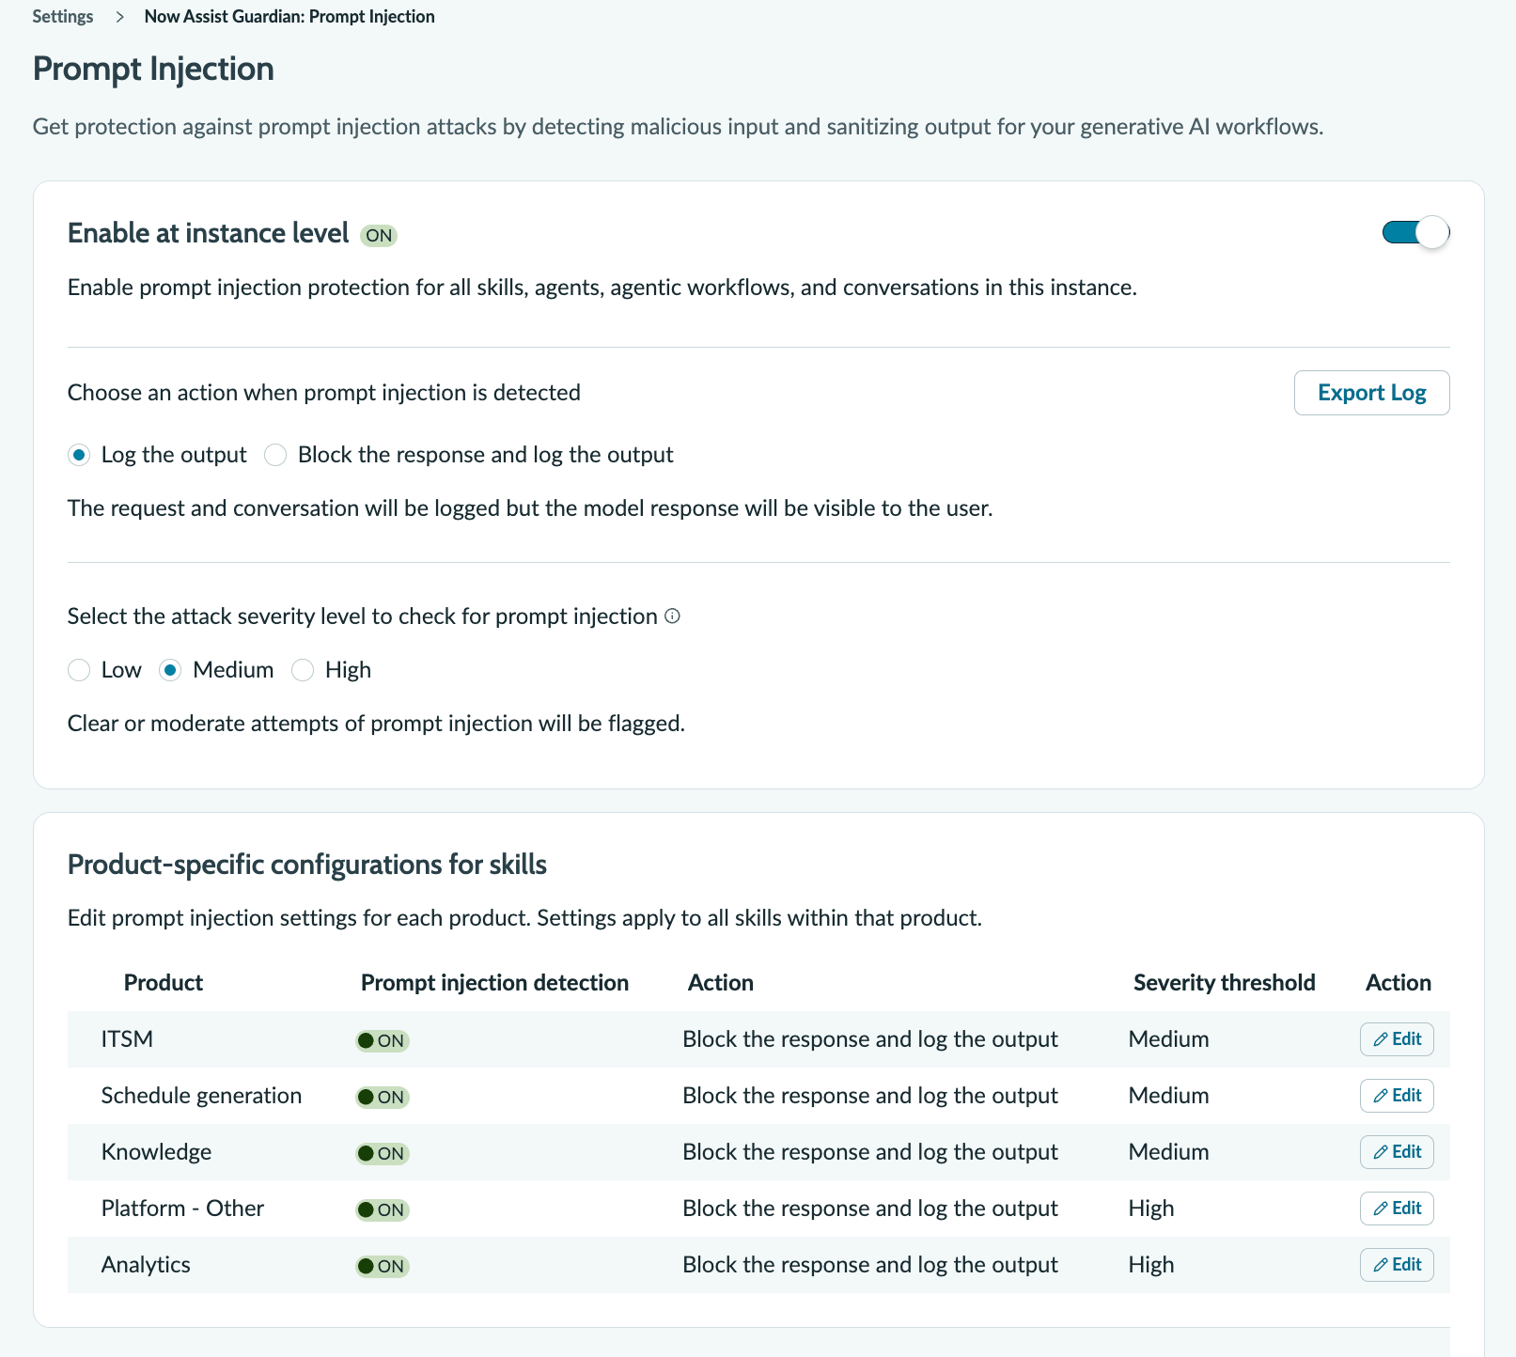Click the Export Log button
Viewport: 1516px width, 1357px height.
[1371, 393]
